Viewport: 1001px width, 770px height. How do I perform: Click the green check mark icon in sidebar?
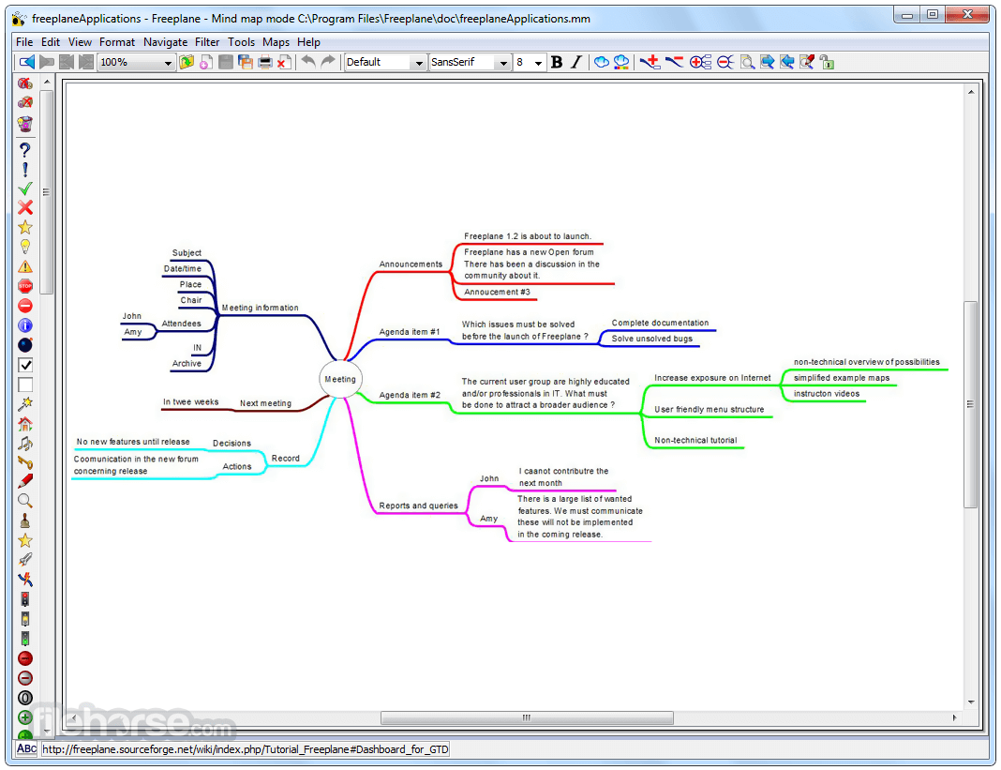pos(25,189)
